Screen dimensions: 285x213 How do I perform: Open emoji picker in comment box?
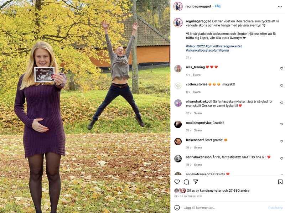(x=177, y=208)
